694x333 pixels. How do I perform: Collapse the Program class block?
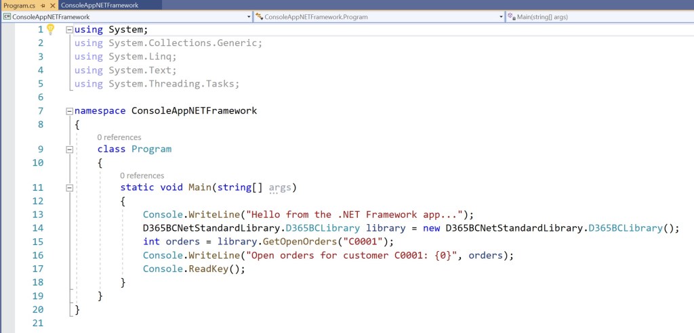point(69,149)
